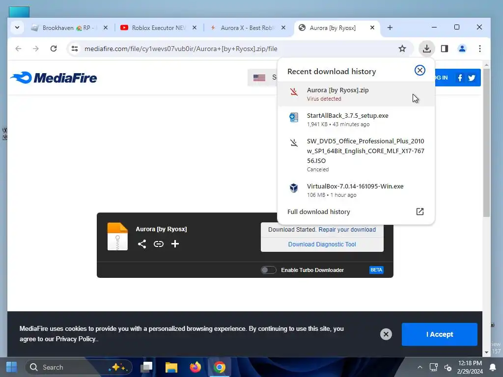The image size is (503, 377).
Task: Show hidden system tray icons chevron
Action: tap(419, 367)
